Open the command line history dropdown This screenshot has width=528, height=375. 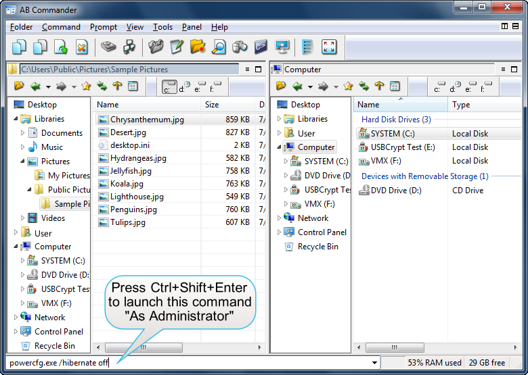[374, 363]
